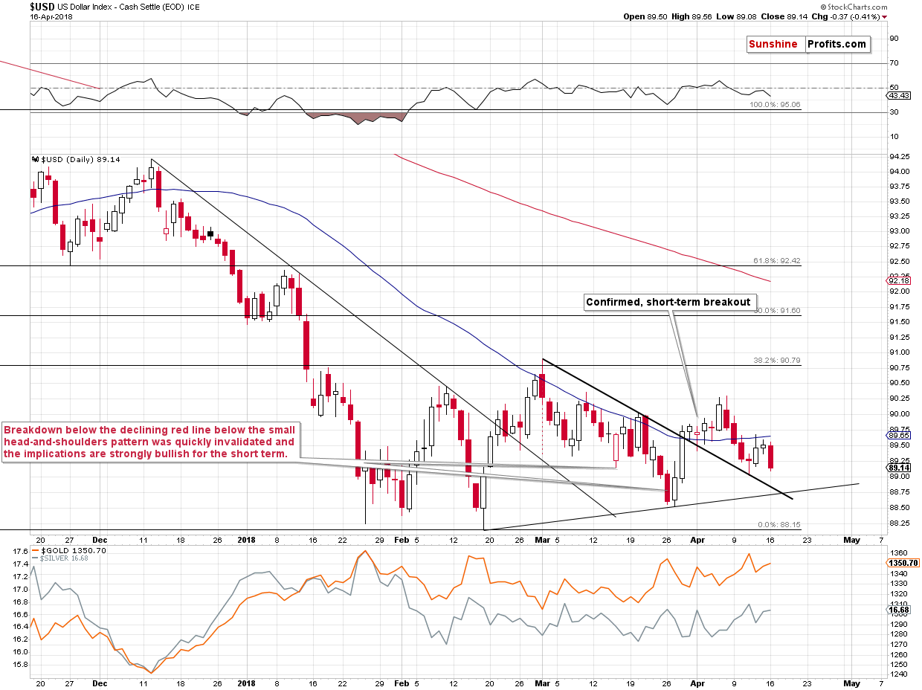Click the orange 1350.70 gold price label
Viewport: 922px width, 690px height.
[x=903, y=564]
